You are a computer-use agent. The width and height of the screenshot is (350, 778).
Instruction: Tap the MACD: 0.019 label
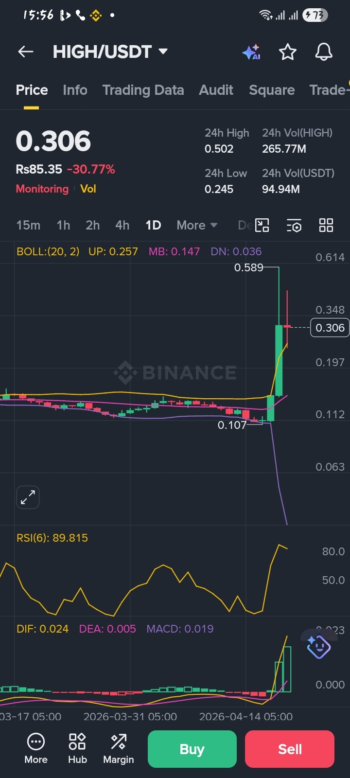pos(180,629)
